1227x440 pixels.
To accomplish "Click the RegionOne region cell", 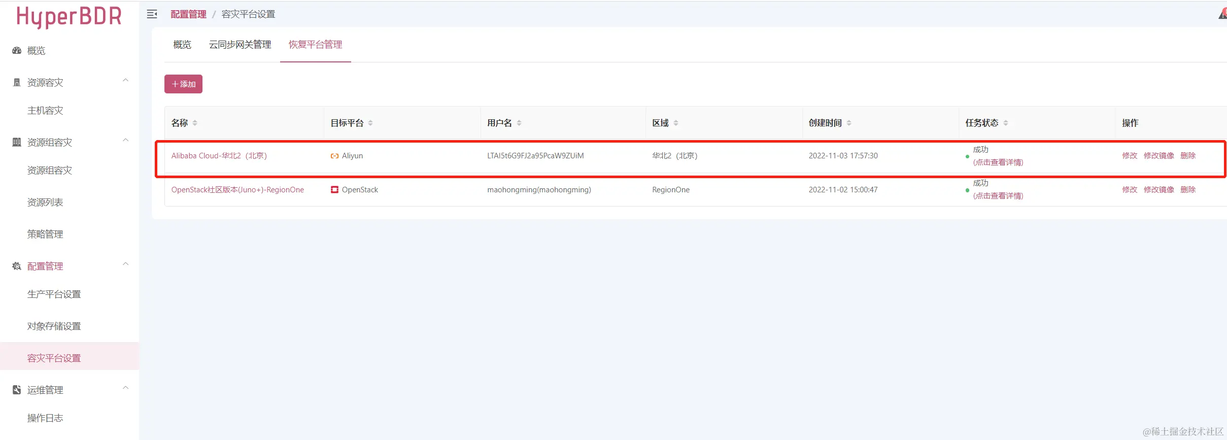I will pyautogui.click(x=671, y=189).
